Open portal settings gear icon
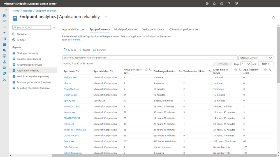The width and height of the screenshot is (280, 157). [x=222, y=4]
